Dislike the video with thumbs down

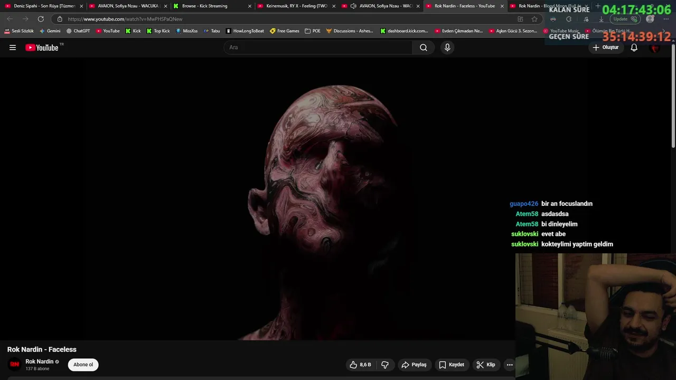(x=385, y=365)
